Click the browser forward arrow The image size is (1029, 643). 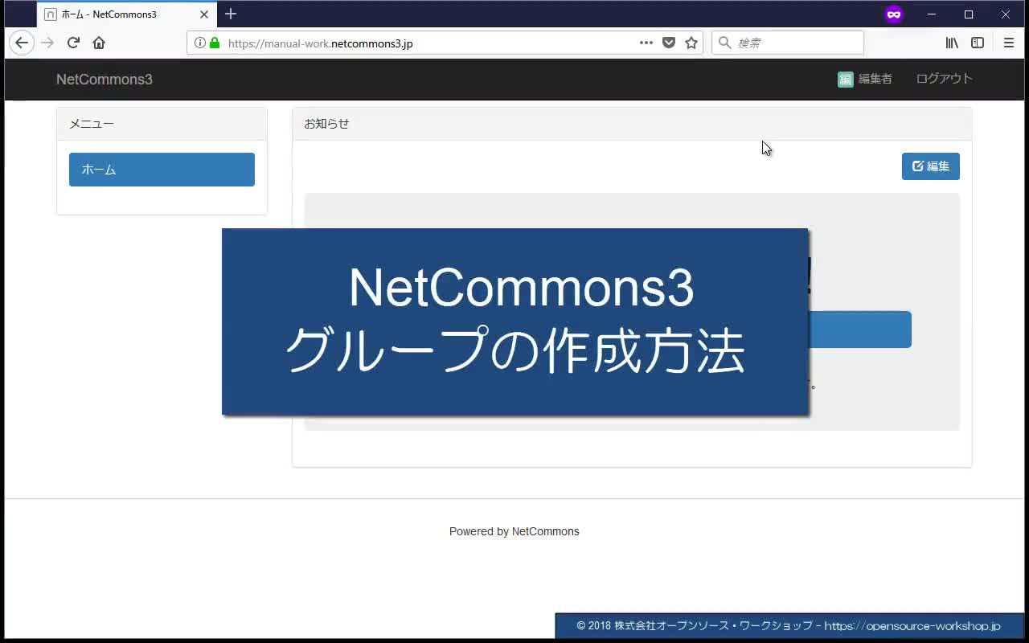pos(47,43)
